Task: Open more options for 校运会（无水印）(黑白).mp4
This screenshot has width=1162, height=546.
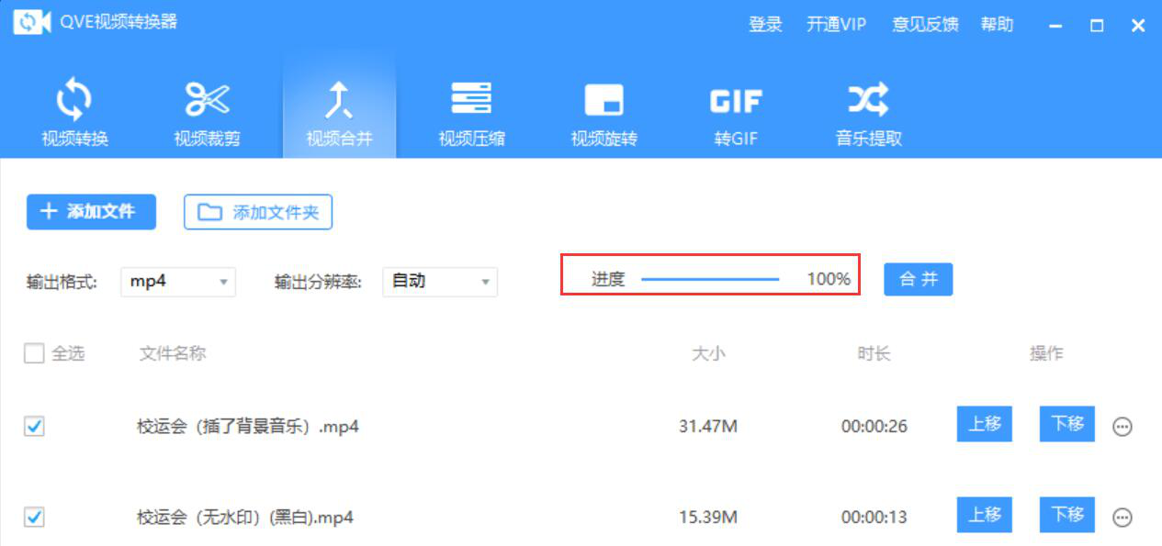Action: 1122,518
